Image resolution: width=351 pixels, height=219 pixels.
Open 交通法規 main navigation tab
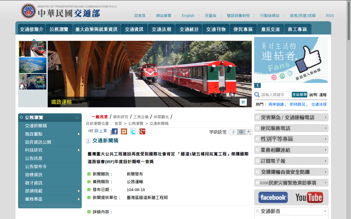(x=161, y=29)
